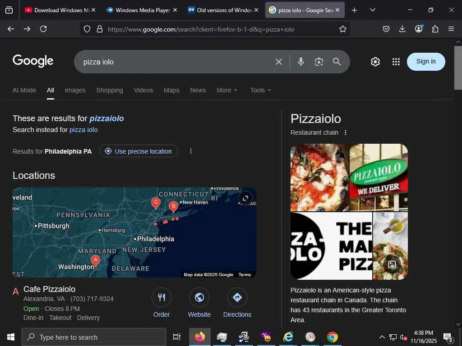Open a new browser tab
Screen dimensions: 462x346
tap(355, 10)
